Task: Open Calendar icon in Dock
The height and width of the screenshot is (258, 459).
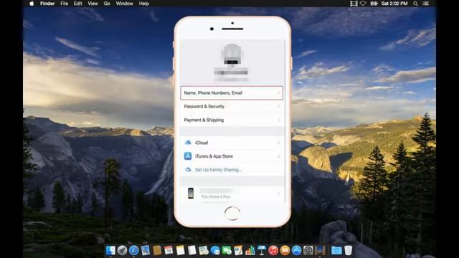Action: click(x=169, y=250)
